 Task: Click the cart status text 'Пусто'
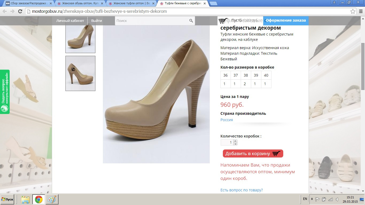(x=236, y=21)
